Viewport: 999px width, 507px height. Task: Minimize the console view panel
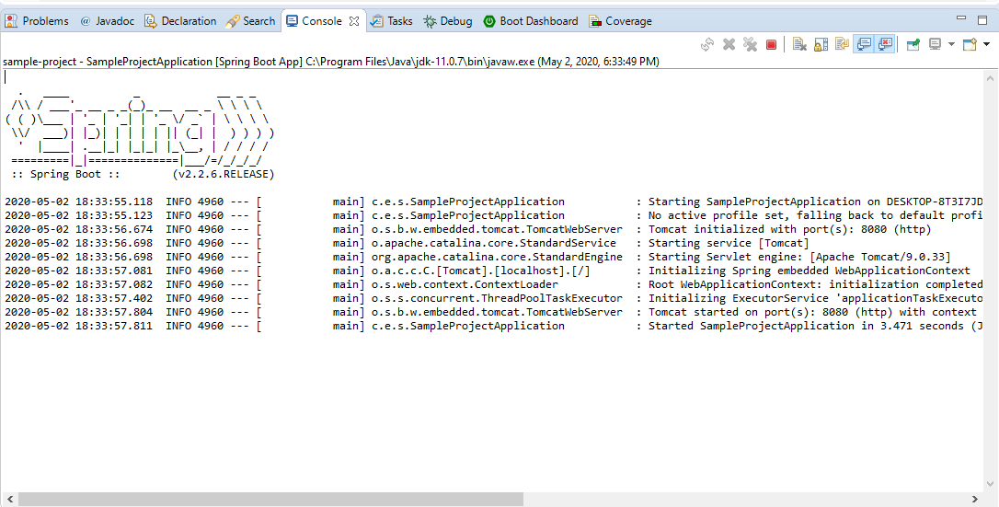coord(962,19)
